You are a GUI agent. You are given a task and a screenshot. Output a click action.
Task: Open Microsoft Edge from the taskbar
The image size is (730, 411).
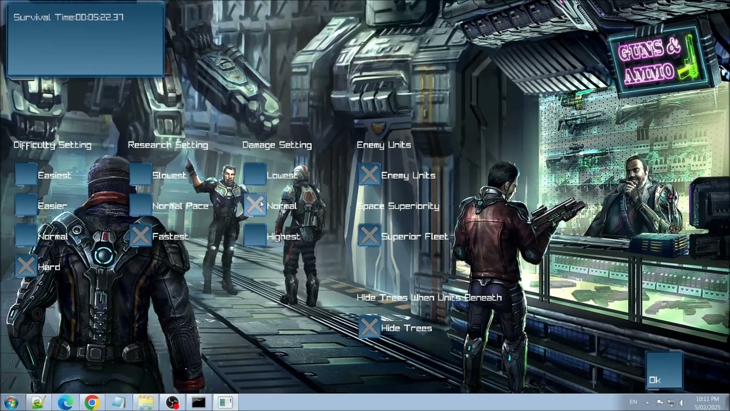(65, 402)
